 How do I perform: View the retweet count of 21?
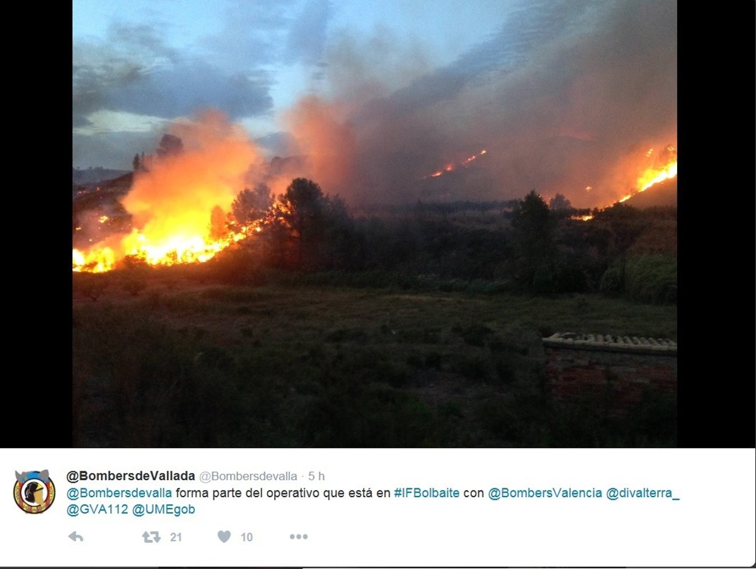(176, 537)
